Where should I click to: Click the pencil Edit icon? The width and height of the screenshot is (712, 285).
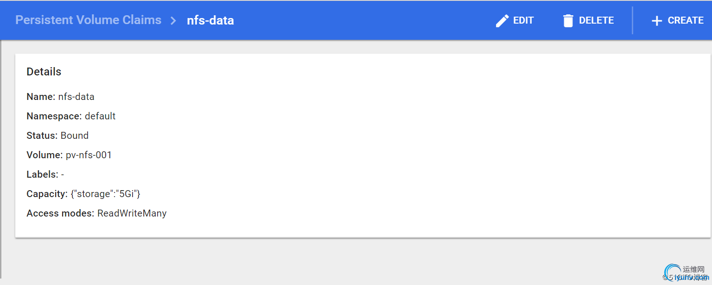[502, 21]
